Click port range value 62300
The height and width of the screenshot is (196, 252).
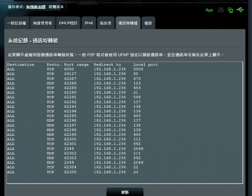tap(70, 139)
